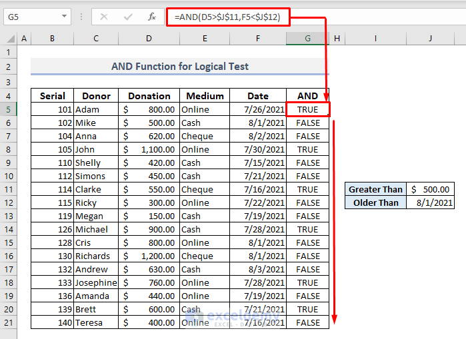Screen dimensions: 466x339
Task: Select the criteria value cell $ 500.00
Action: pyautogui.click(x=431, y=189)
